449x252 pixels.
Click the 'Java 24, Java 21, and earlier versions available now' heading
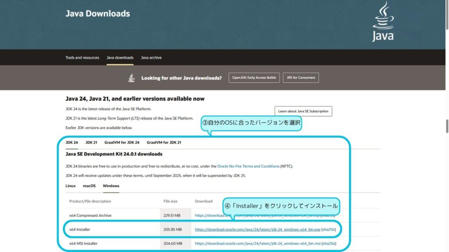135,99
